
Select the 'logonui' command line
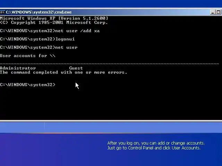tap(37, 39)
